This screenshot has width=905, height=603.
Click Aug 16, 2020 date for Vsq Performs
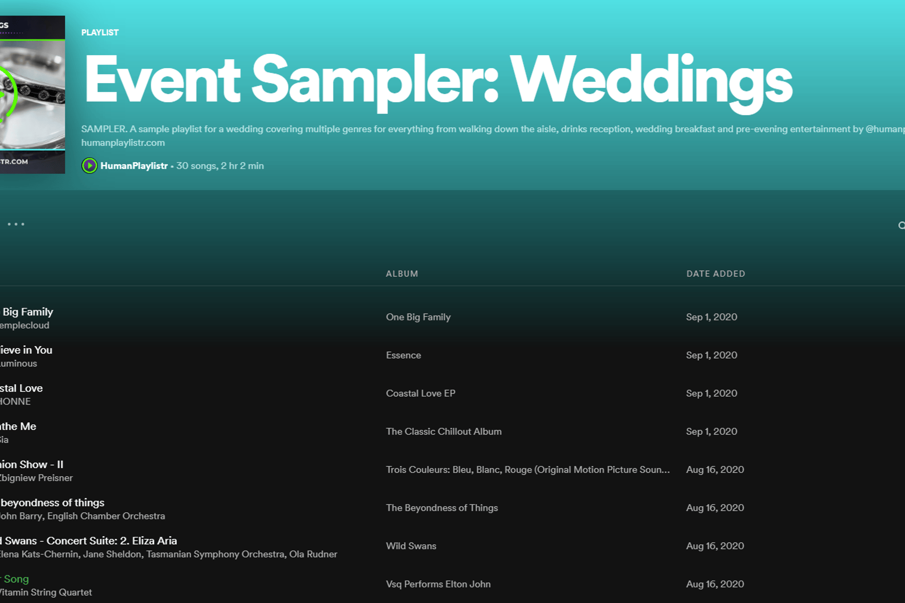pos(715,584)
